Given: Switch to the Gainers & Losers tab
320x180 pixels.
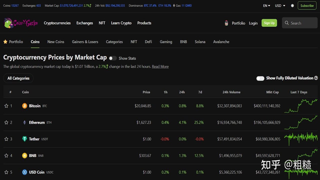Looking at the screenshot, I should click(85, 42).
